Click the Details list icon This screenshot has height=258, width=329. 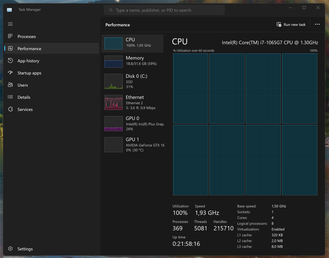[x=10, y=97]
